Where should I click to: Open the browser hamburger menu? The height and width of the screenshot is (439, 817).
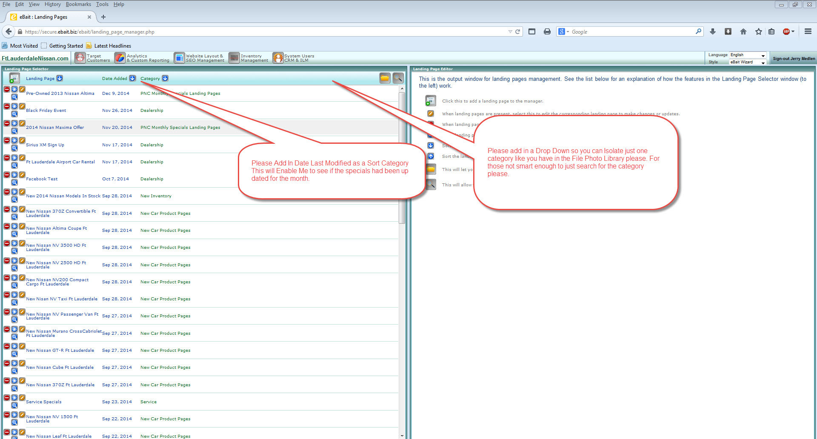(808, 31)
